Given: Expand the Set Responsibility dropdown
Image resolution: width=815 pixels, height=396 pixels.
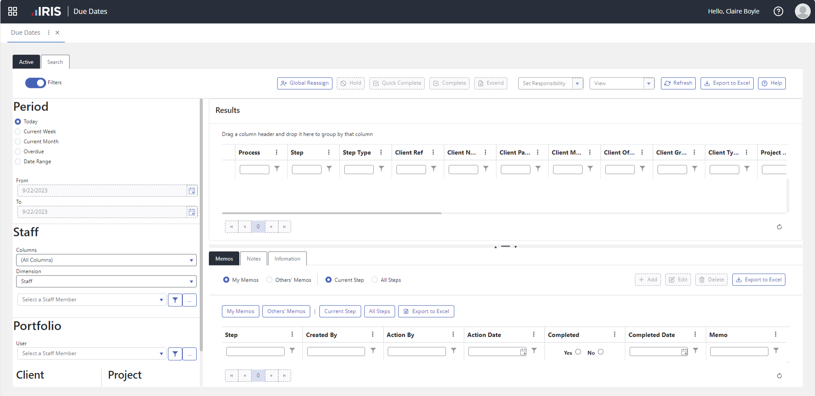Looking at the screenshot, I should pyautogui.click(x=577, y=83).
